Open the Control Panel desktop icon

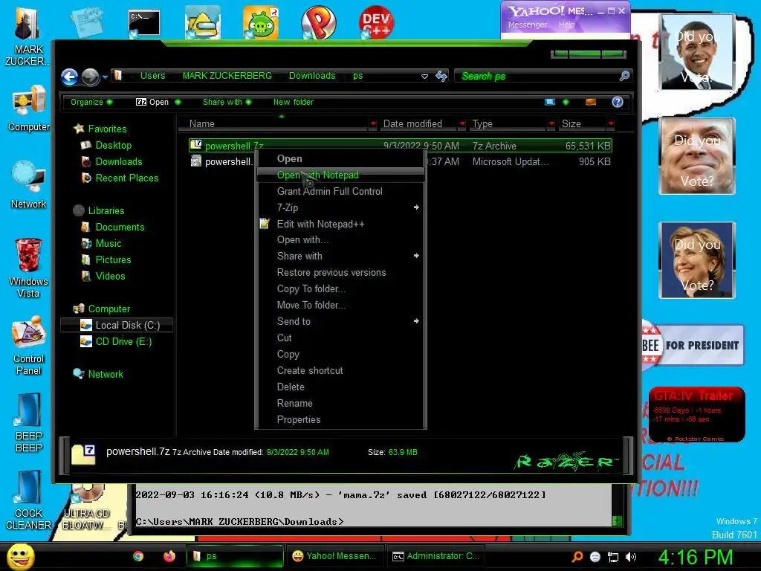pos(29,346)
